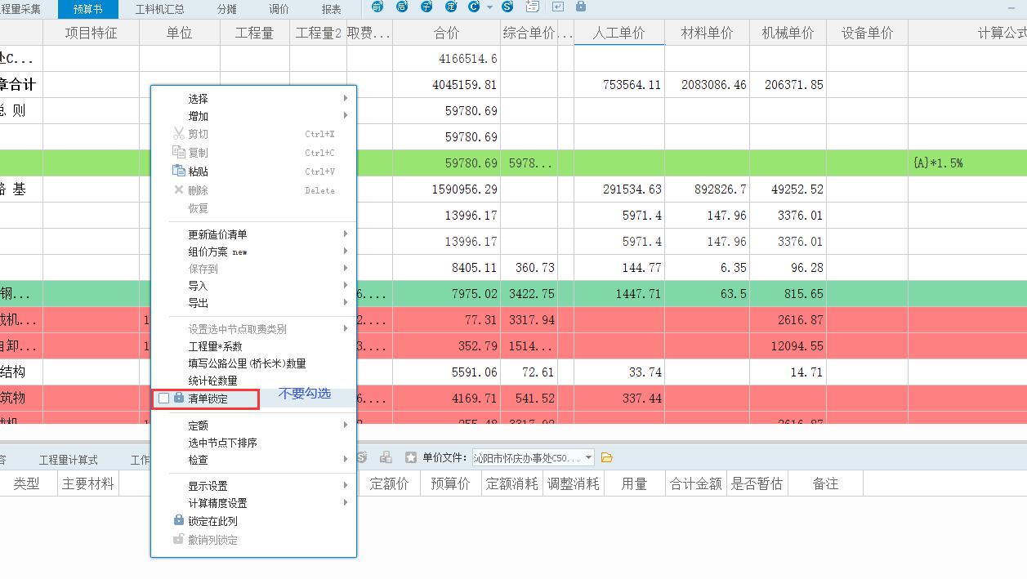The width and height of the screenshot is (1027, 579).
Task: Switch to the 工料机汇总 tab
Action: point(159,9)
